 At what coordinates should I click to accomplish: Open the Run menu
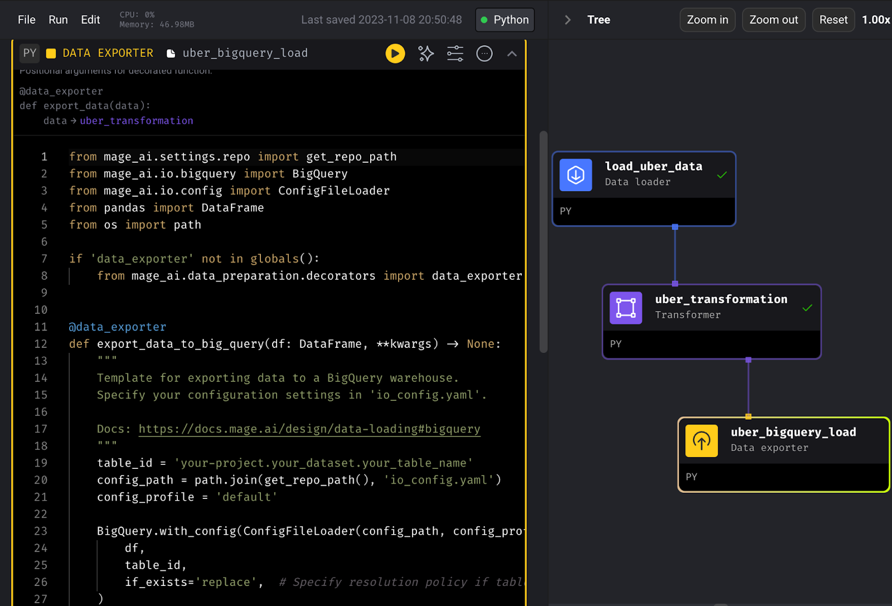click(58, 20)
